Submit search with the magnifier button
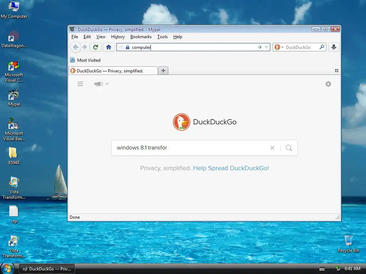The image size is (366, 274). [x=289, y=148]
